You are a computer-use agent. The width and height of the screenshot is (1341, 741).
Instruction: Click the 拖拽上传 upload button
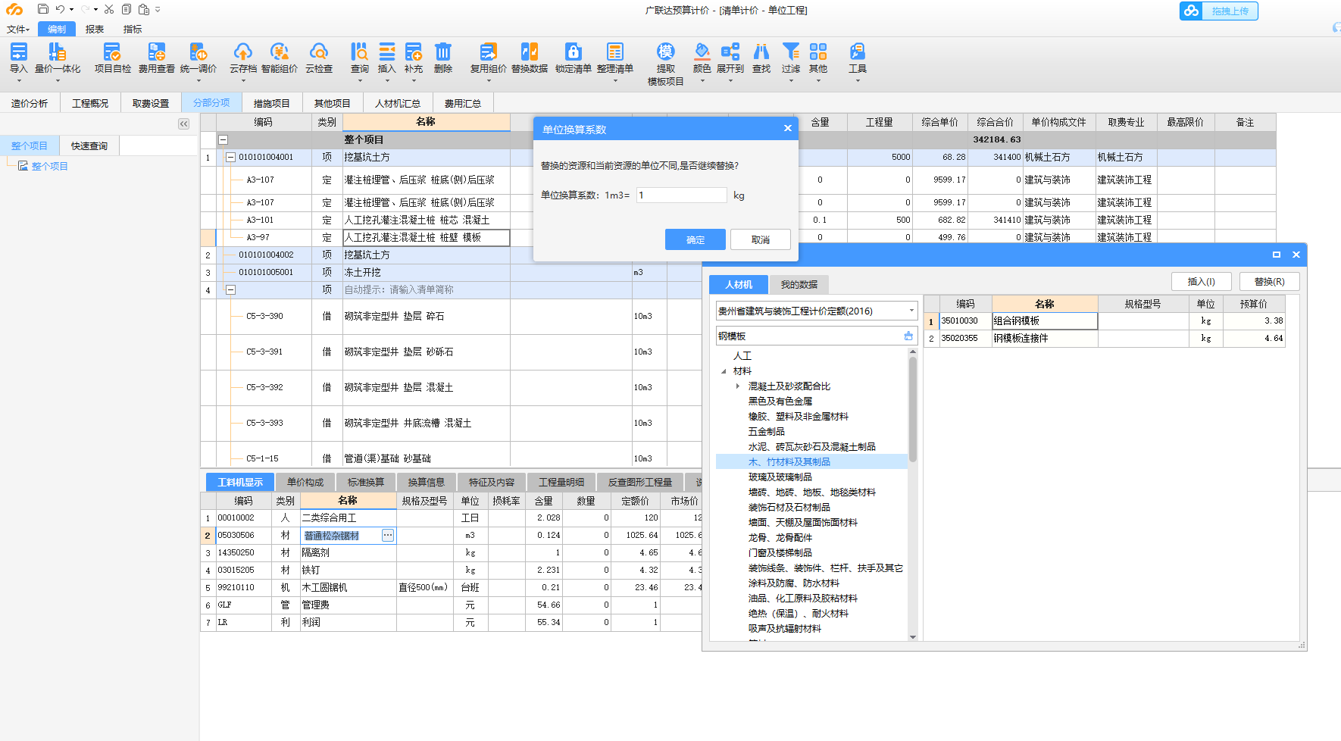(x=1218, y=11)
